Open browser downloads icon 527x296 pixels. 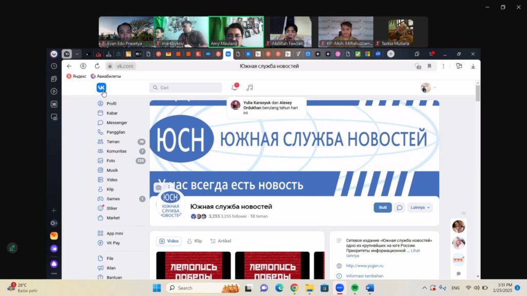pos(473,66)
